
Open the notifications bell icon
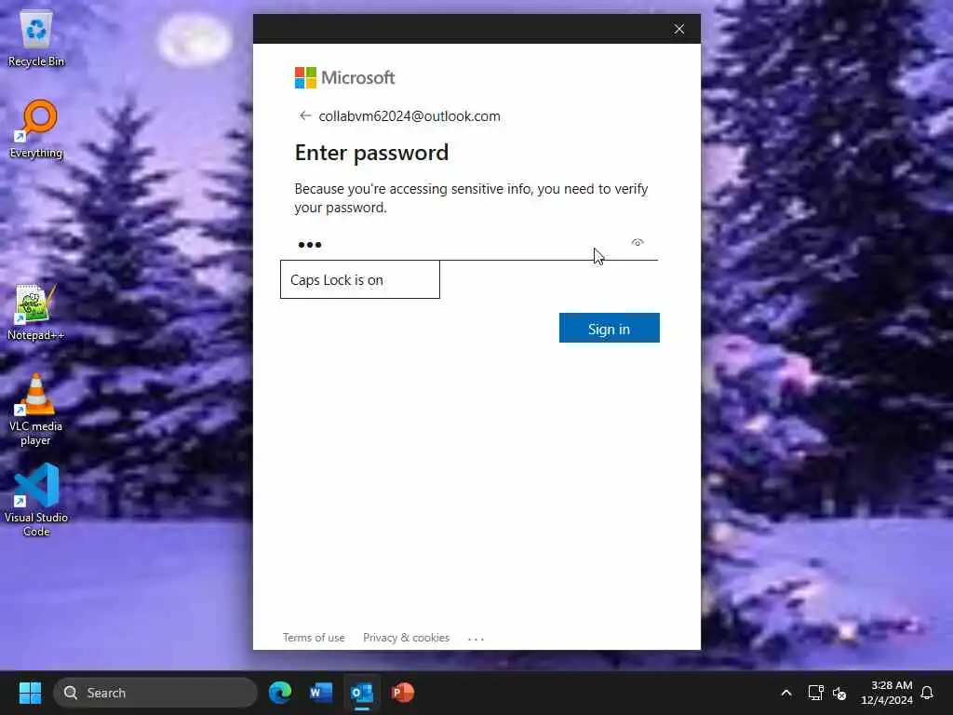(x=927, y=693)
